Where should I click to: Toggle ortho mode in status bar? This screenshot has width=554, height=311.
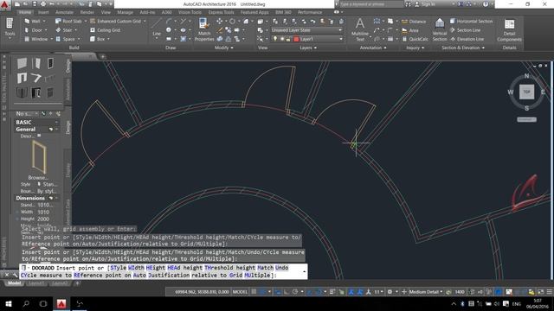[x=287, y=292]
